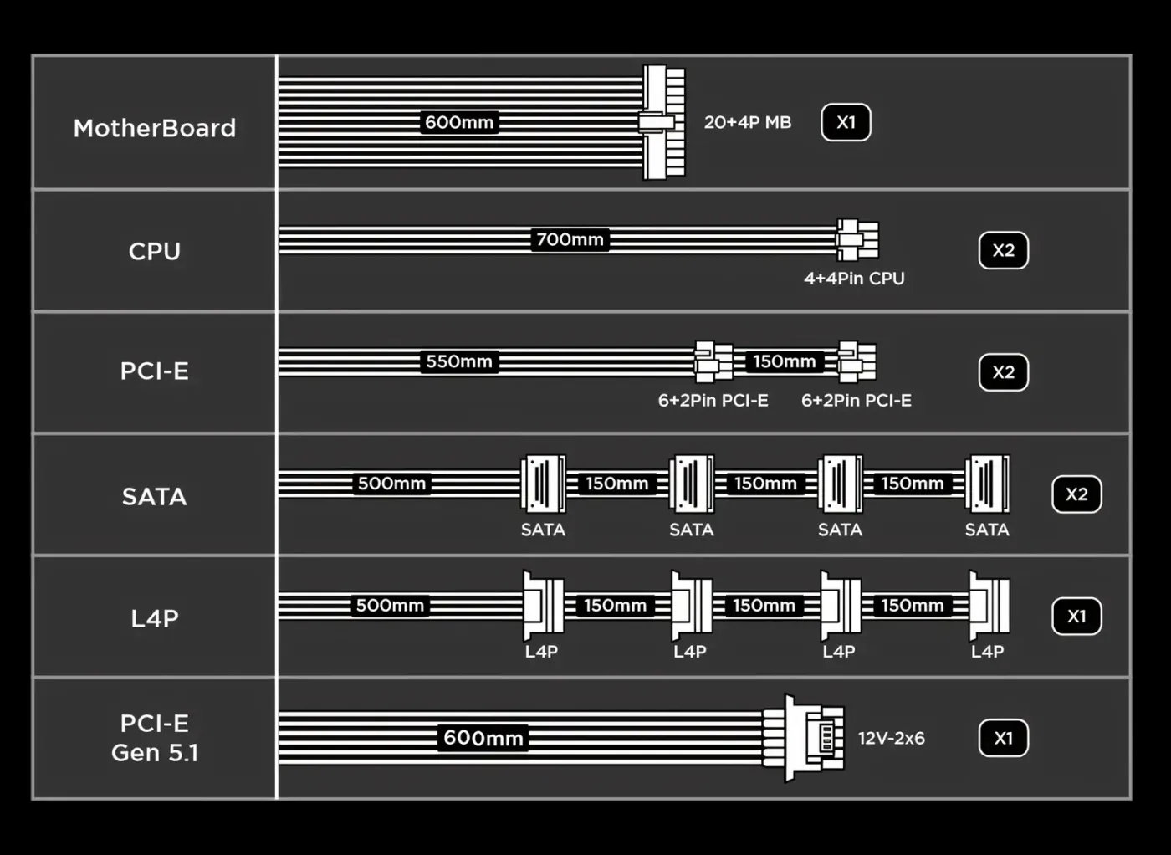Viewport: 1171px width, 855px height.
Task: Click the second SATA connector icon from the left
Action: [x=692, y=484]
